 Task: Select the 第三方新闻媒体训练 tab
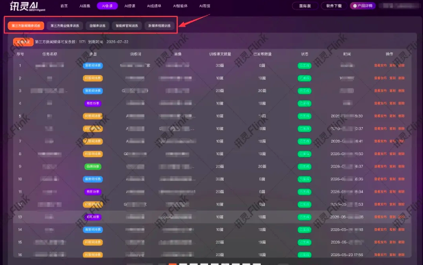click(x=26, y=25)
